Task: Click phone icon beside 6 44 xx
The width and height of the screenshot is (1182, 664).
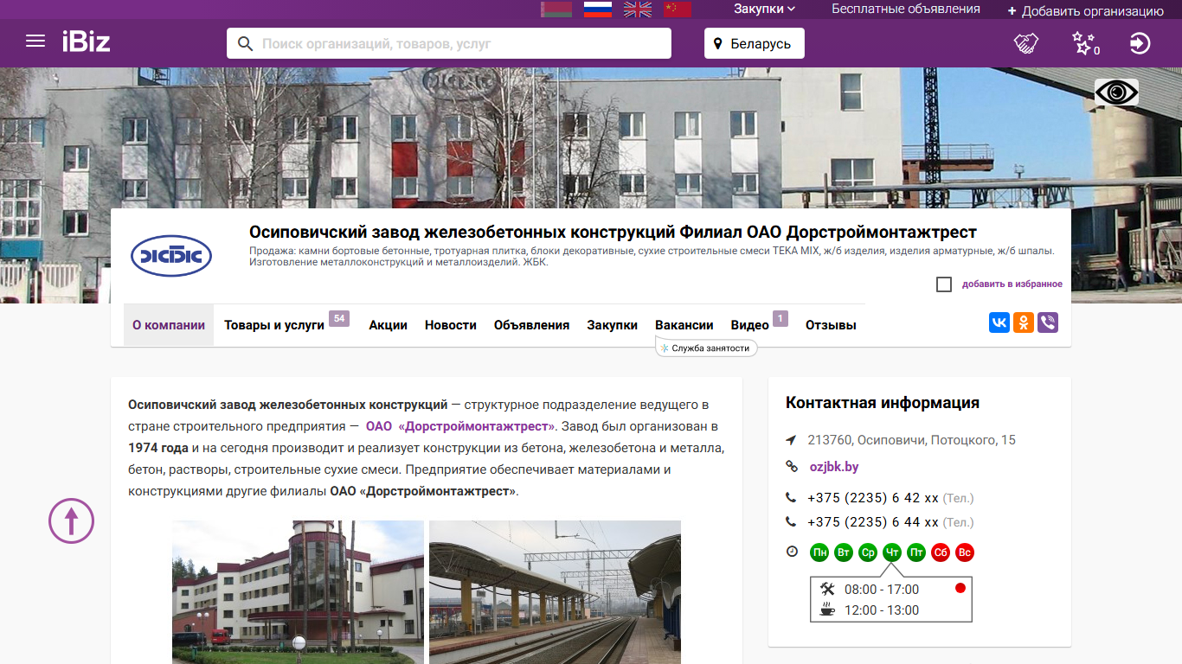Action: 791,522
